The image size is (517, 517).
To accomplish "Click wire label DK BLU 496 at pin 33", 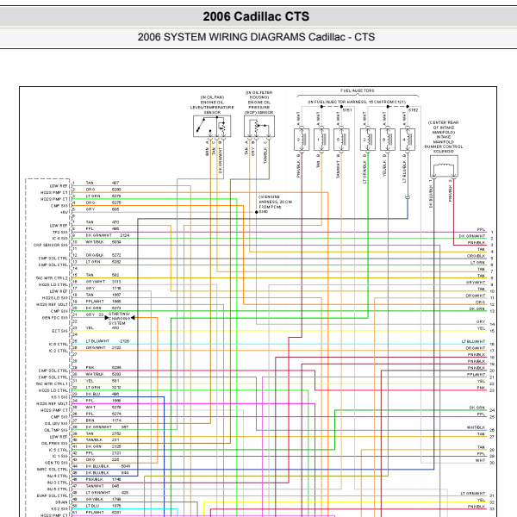I will click(x=103, y=394).
